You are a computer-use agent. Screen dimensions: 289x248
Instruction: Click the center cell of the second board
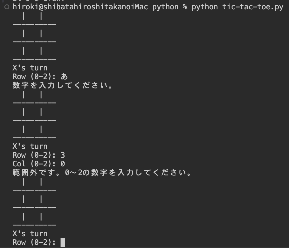coord(32,112)
